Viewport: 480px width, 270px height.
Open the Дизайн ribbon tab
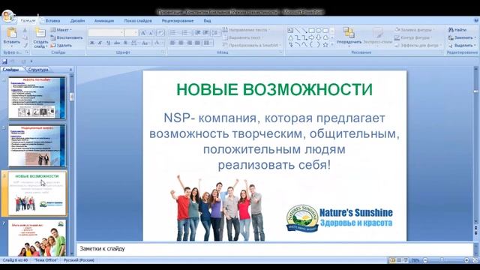pyautogui.click(x=77, y=21)
